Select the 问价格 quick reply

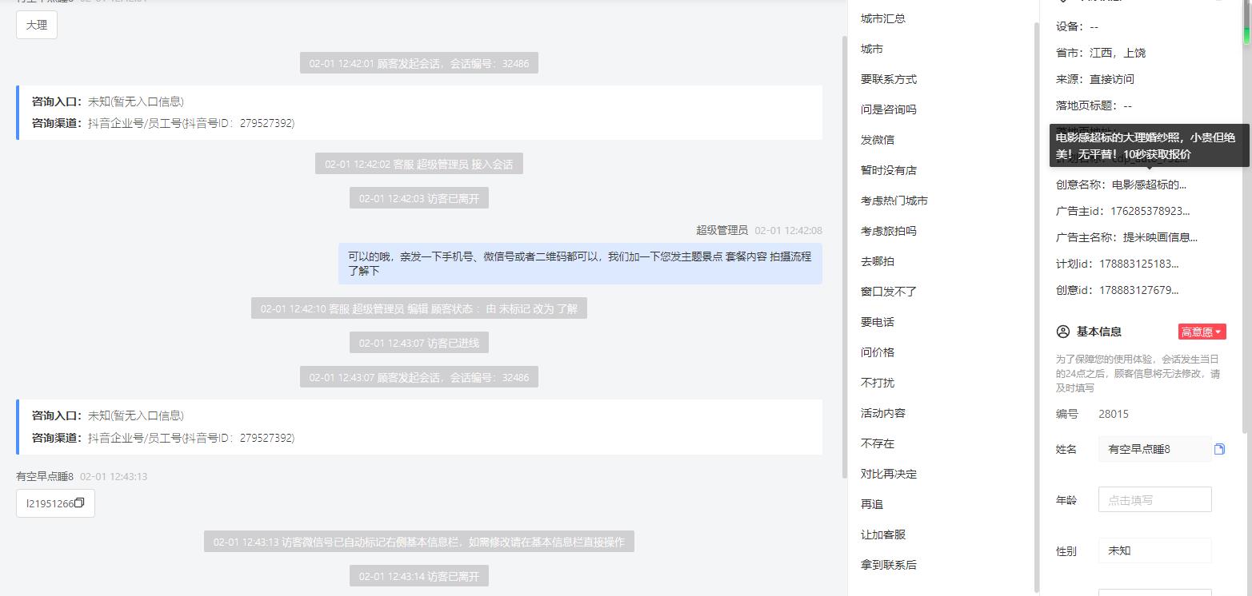(x=878, y=352)
